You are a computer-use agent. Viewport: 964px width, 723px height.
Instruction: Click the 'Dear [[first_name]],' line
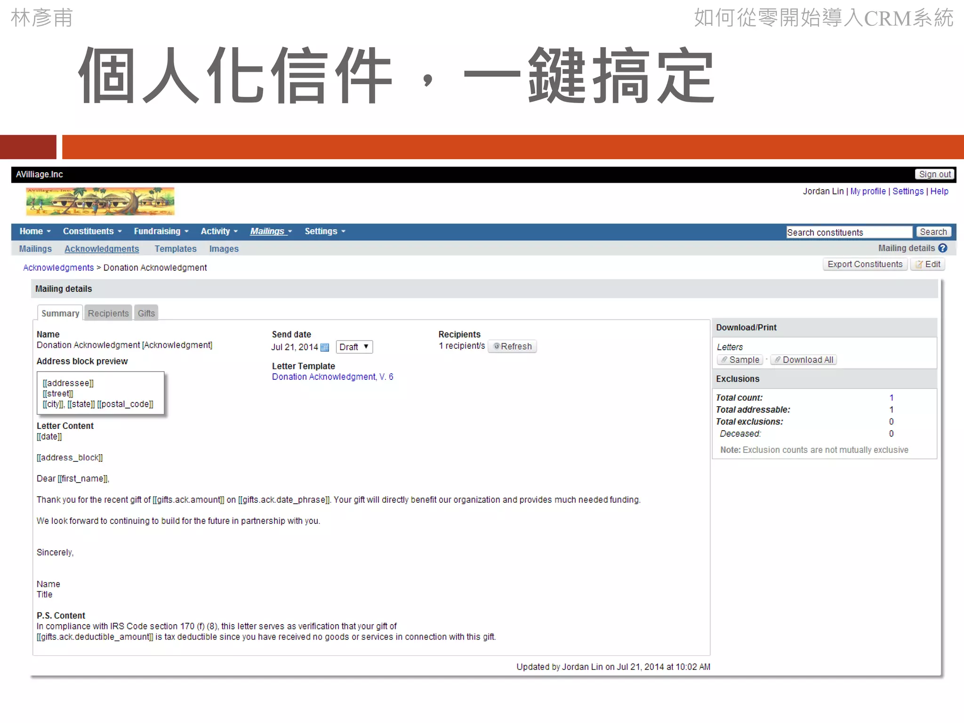click(x=73, y=479)
